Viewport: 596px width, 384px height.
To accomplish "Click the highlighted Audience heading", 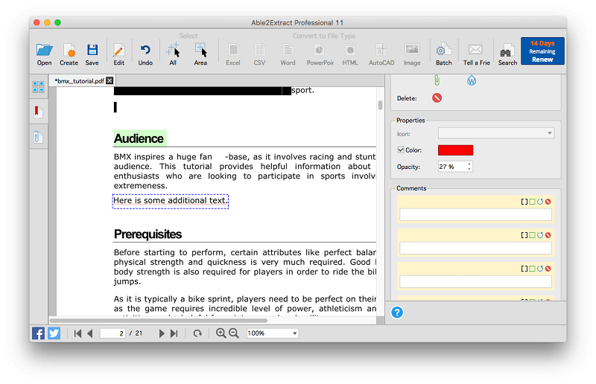I will pos(139,138).
